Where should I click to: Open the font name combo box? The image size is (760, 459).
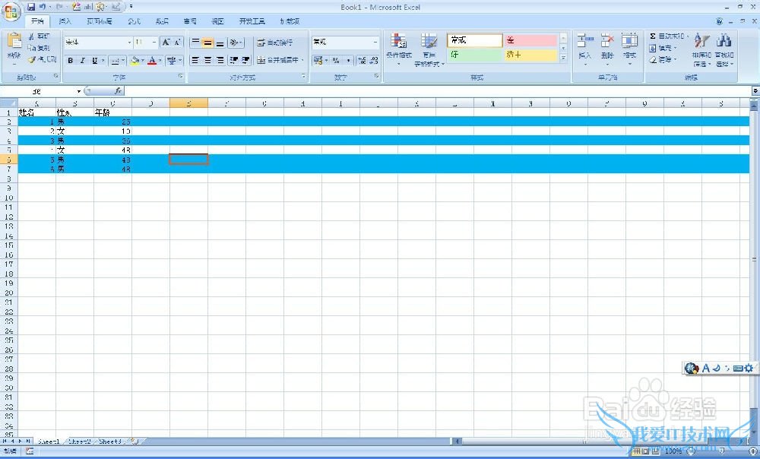(98, 43)
